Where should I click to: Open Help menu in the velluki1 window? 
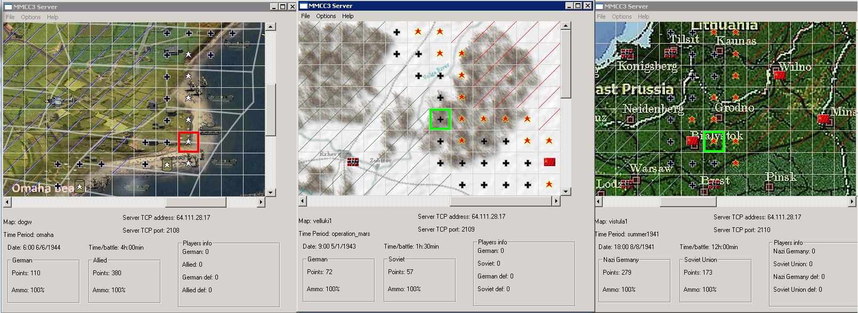[x=348, y=16]
